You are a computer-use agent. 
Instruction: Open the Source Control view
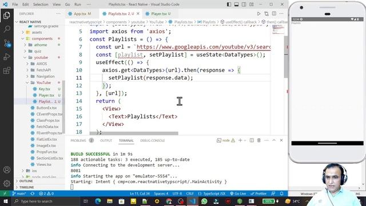(x=7, y=43)
